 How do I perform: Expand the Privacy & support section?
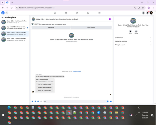pos(133,45)
